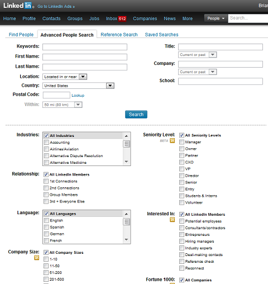Click the School input field
Image resolution: width=268 pixels, height=284 pixels.
(221, 81)
